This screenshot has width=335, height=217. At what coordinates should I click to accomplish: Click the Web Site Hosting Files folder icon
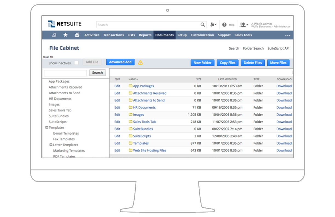click(131, 150)
